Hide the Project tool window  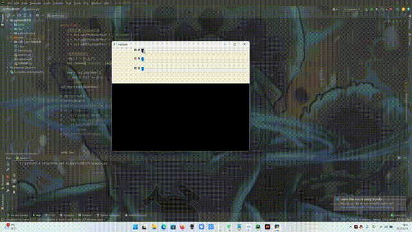tap(42, 15)
